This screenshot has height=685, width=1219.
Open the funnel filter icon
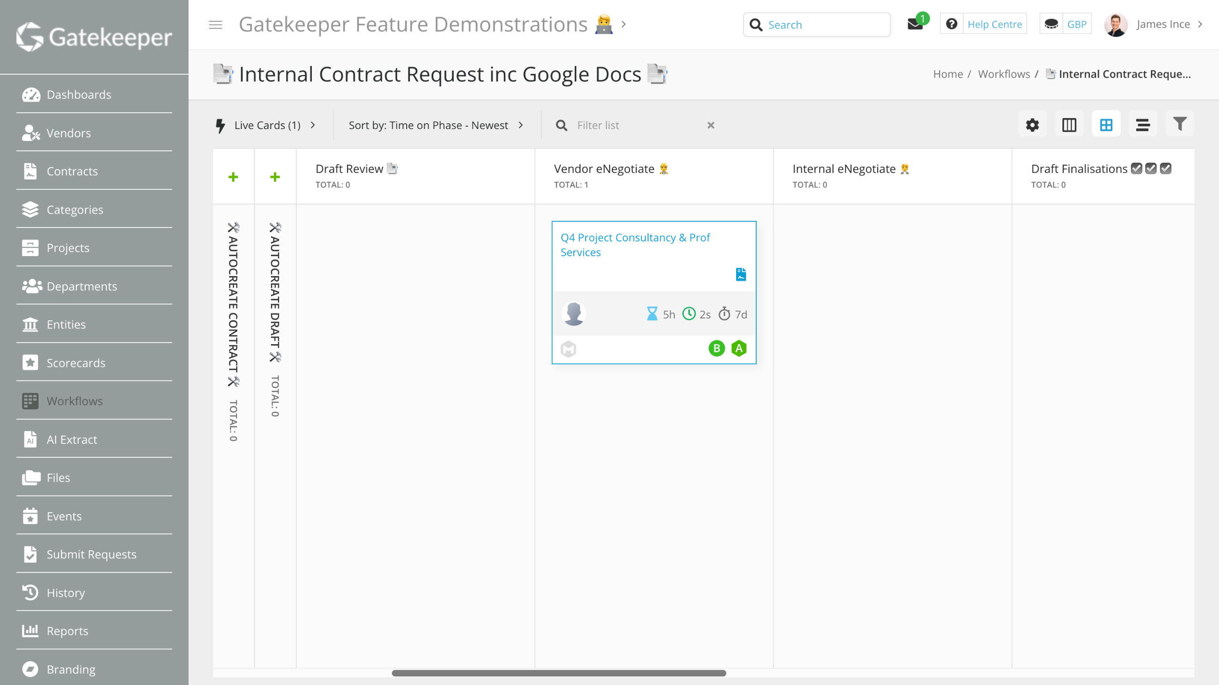(x=1179, y=124)
